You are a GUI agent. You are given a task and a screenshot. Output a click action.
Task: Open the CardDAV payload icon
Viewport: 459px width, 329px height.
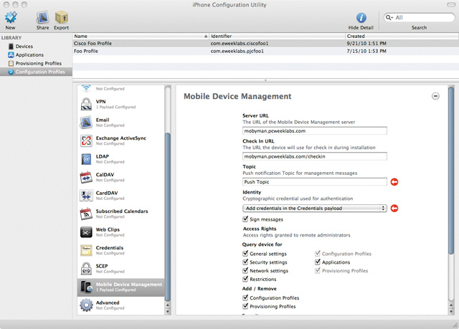[86, 196]
